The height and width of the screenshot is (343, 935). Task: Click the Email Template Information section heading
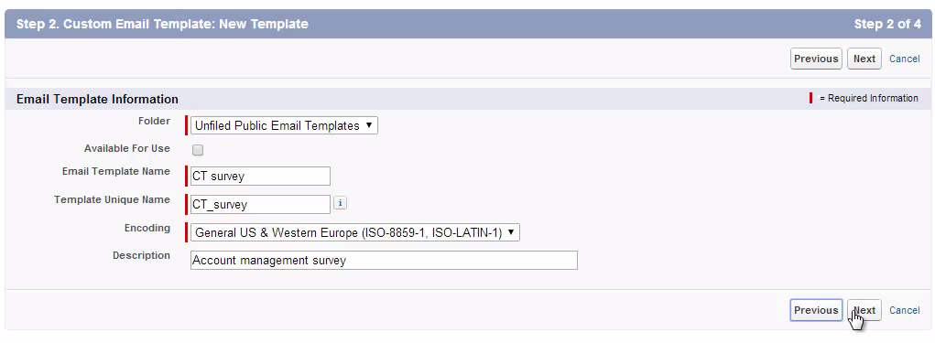[97, 99]
